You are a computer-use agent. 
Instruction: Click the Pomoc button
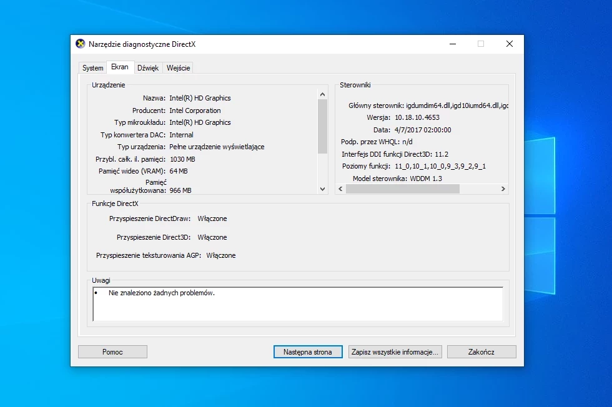tap(112, 351)
